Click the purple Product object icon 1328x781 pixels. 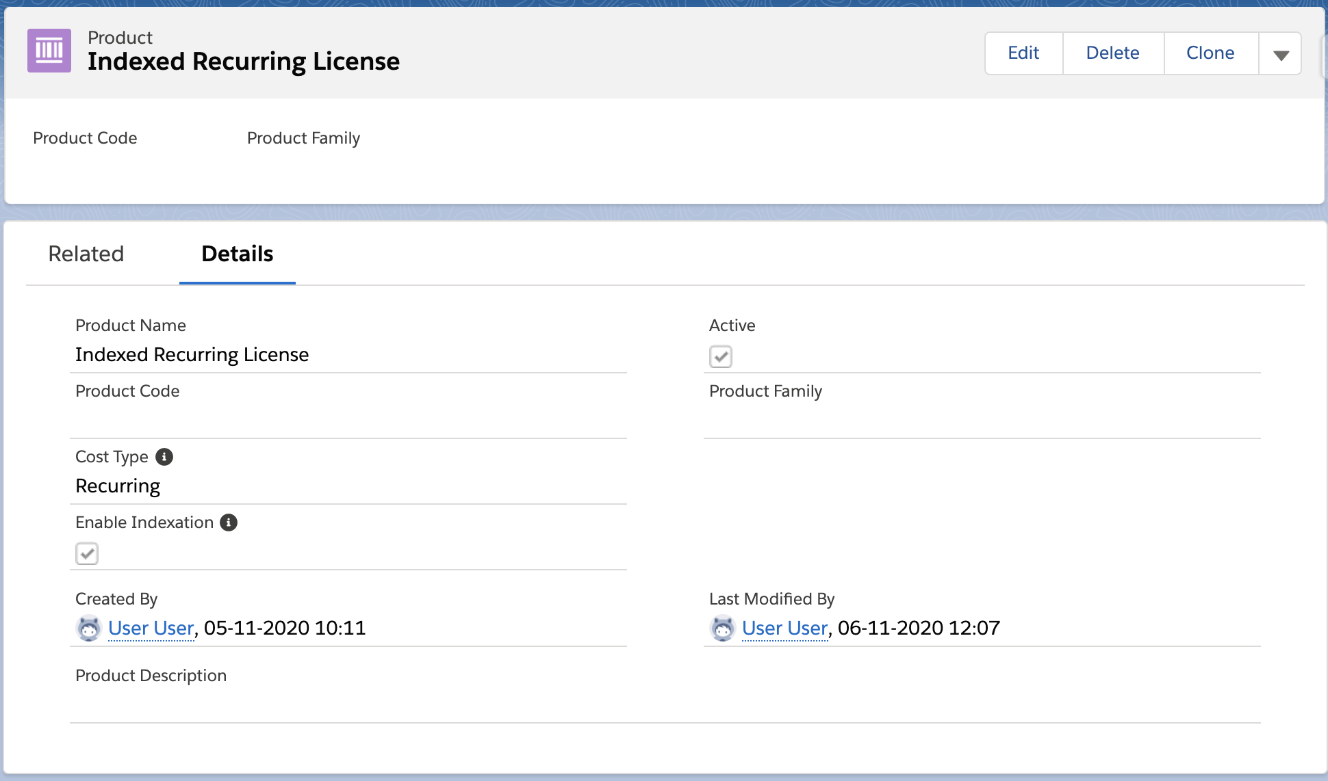click(49, 51)
